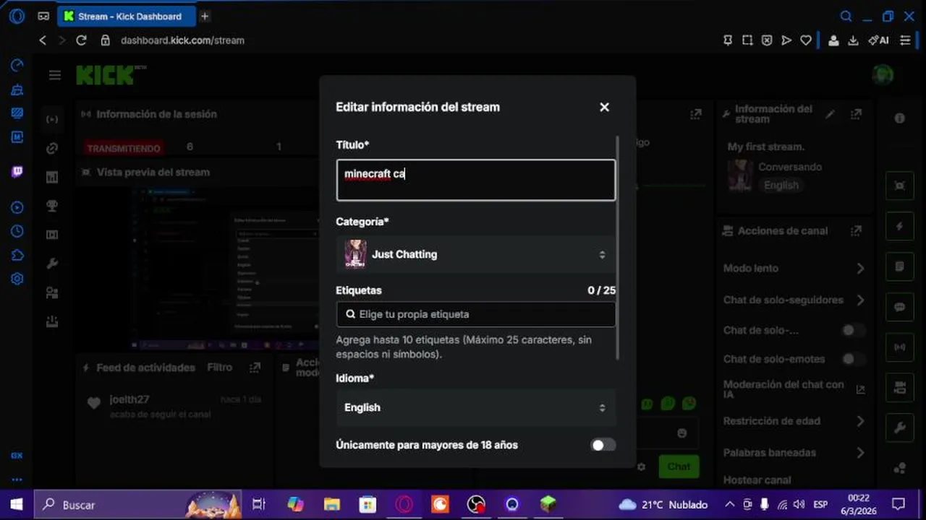Screen dimensions: 926x520
Task: Open the download icon in Kick sidebar
Action: coord(52,321)
